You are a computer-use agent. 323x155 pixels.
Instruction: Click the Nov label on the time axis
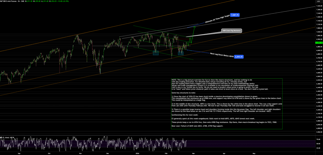click(x=80, y=154)
